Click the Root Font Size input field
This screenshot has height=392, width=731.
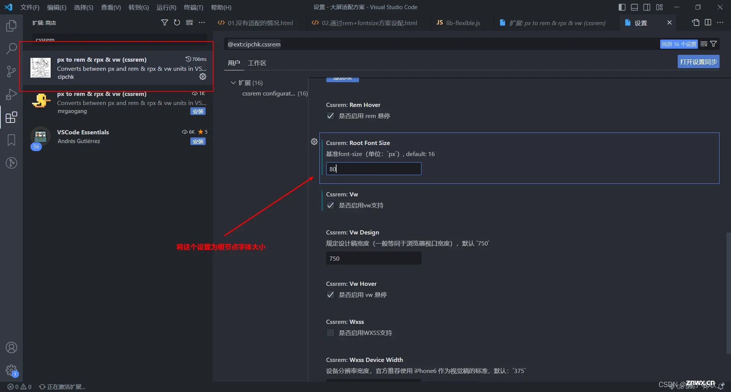(373, 169)
